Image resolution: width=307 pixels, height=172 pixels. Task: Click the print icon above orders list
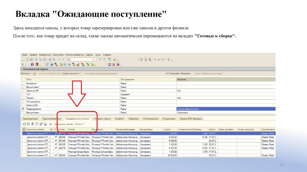click(45, 124)
